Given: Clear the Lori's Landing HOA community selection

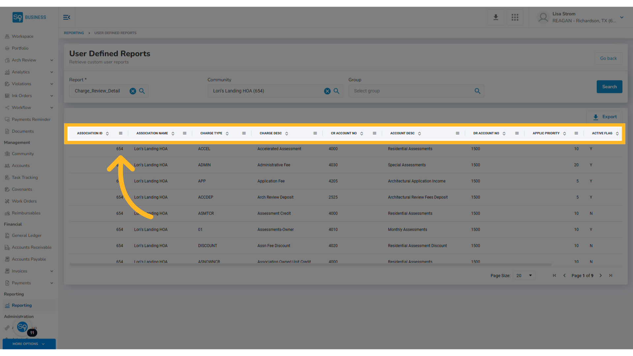Looking at the screenshot, I should pyautogui.click(x=327, y=91).
